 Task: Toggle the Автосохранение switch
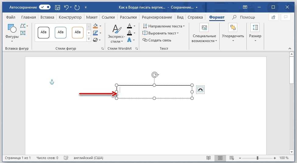[45, 7]
